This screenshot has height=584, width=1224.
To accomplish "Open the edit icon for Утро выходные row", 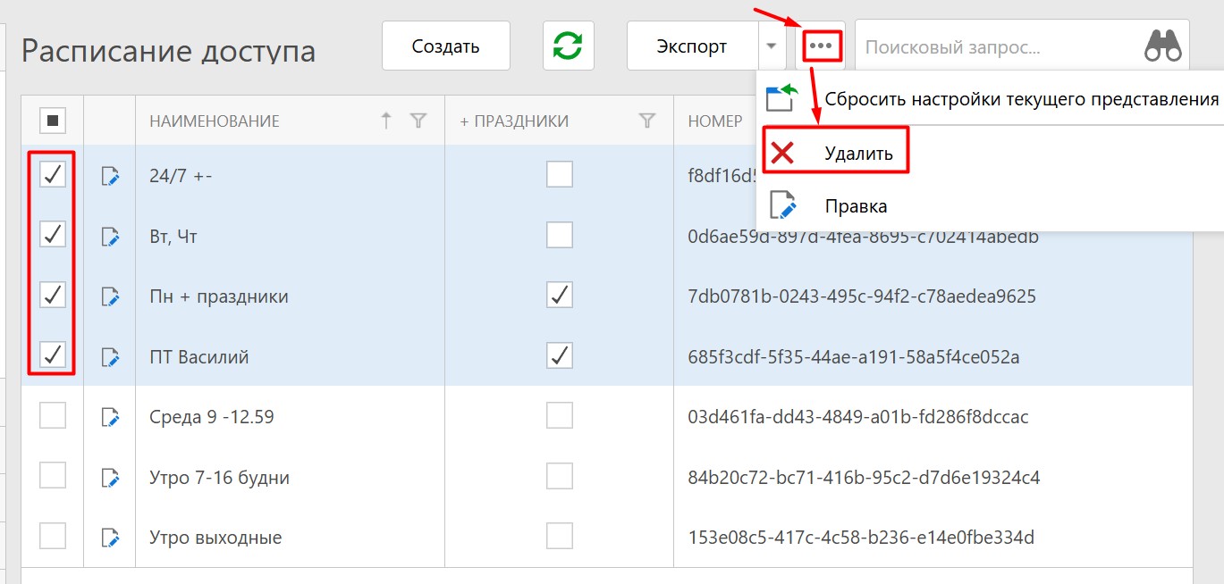I will click(110, 538).
